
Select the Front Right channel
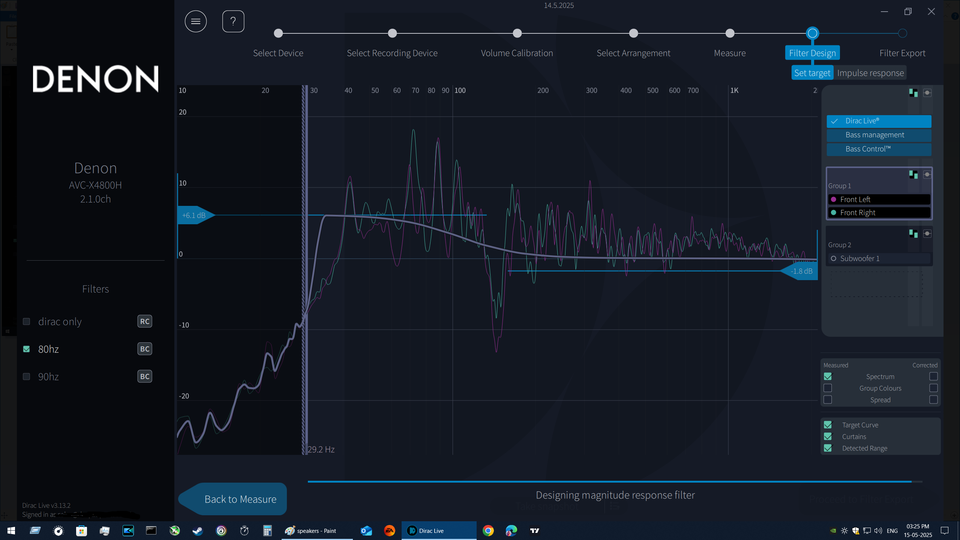[x=879, y=213]
